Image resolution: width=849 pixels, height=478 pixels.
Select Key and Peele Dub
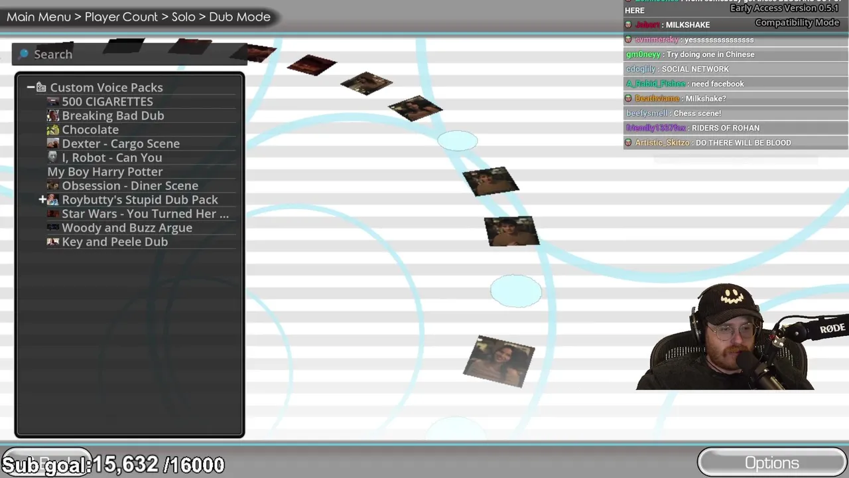point(115,242)
